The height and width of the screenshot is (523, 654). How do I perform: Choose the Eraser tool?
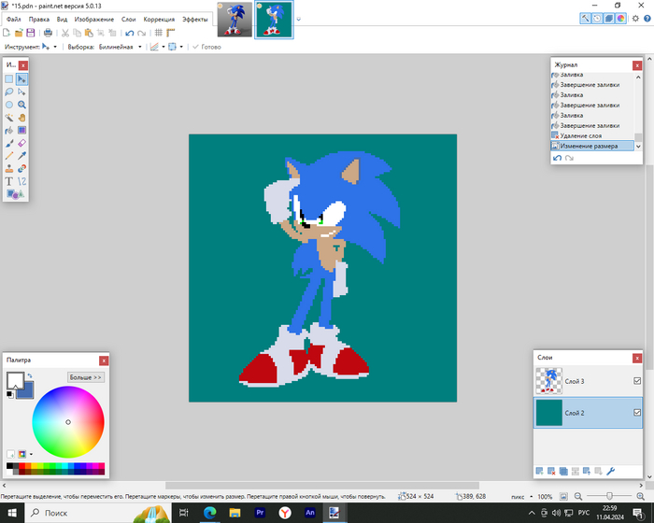point(21,144)
